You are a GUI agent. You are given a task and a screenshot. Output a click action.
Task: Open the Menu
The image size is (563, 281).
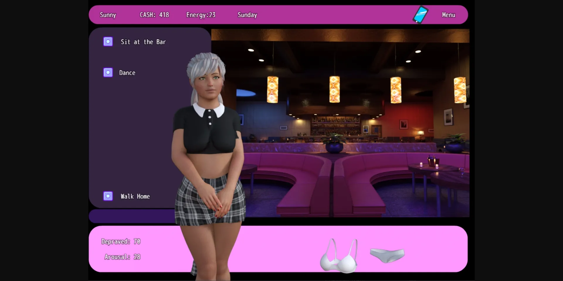coord(448,15)
